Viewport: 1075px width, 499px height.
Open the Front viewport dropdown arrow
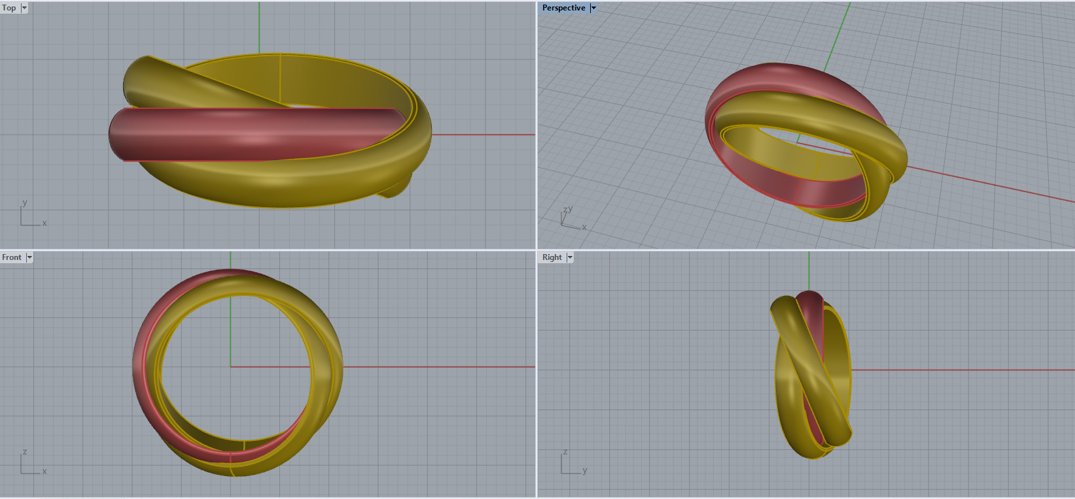click(x=29, y=257)
